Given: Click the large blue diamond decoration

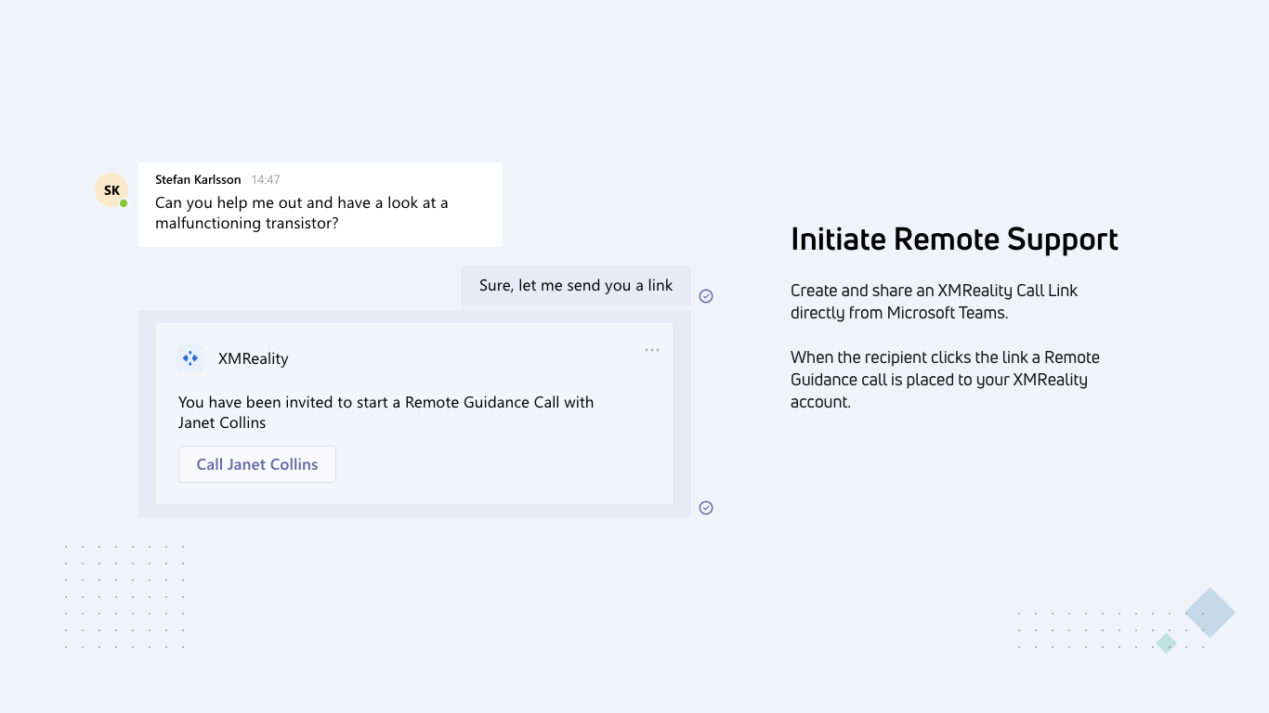Looking at the screenshot, I should tap(1210, 613).
